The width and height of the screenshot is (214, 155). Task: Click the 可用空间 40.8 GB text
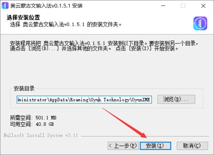point(32,124)
